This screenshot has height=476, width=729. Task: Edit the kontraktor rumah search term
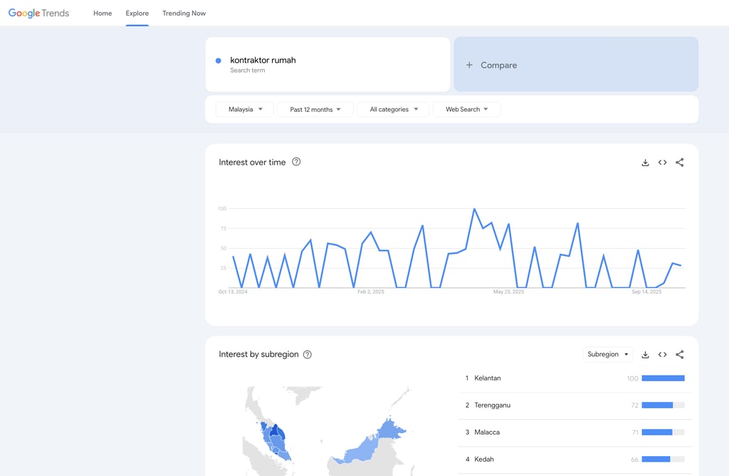click(x=263, y=61)
